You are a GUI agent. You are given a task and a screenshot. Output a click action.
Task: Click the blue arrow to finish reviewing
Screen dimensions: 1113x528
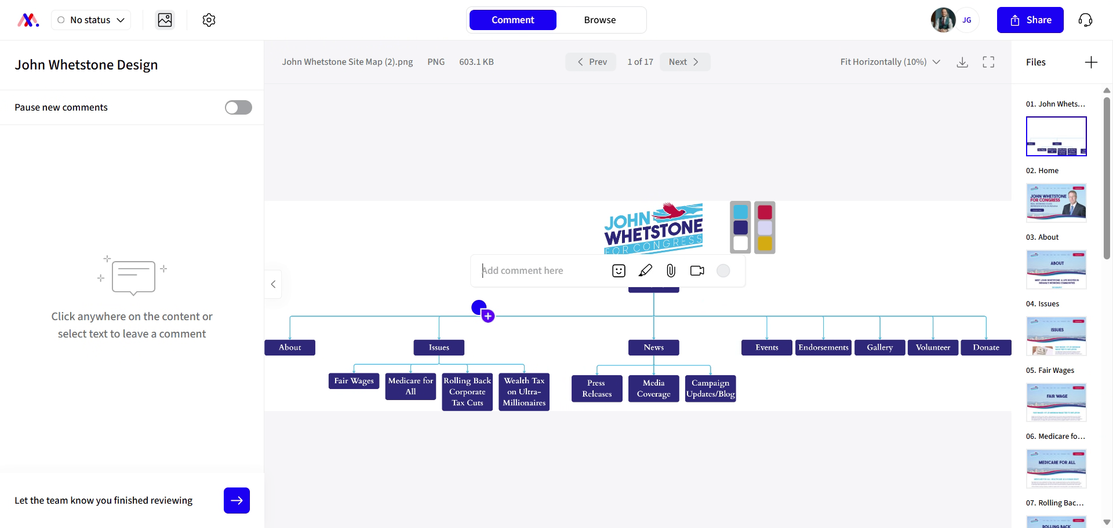coord(237,500)
